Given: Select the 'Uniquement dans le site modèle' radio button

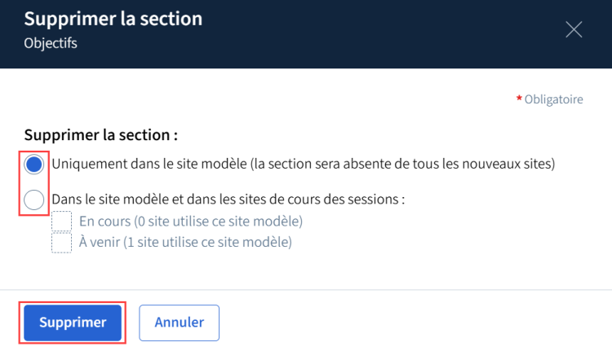Looking at the screenshot, I should point(34,165).
